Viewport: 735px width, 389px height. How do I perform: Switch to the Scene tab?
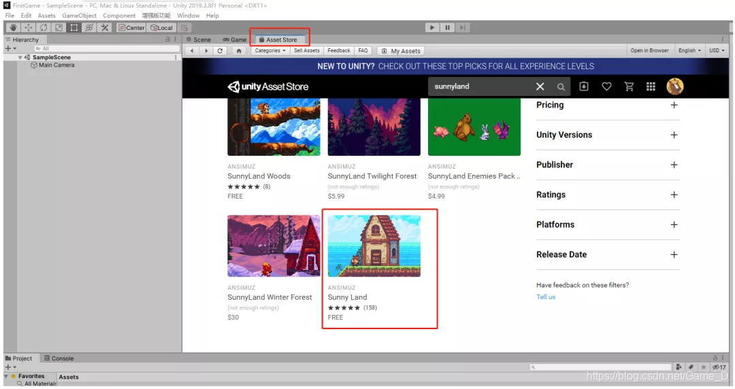pyautogui.click(x=199, y=40)
